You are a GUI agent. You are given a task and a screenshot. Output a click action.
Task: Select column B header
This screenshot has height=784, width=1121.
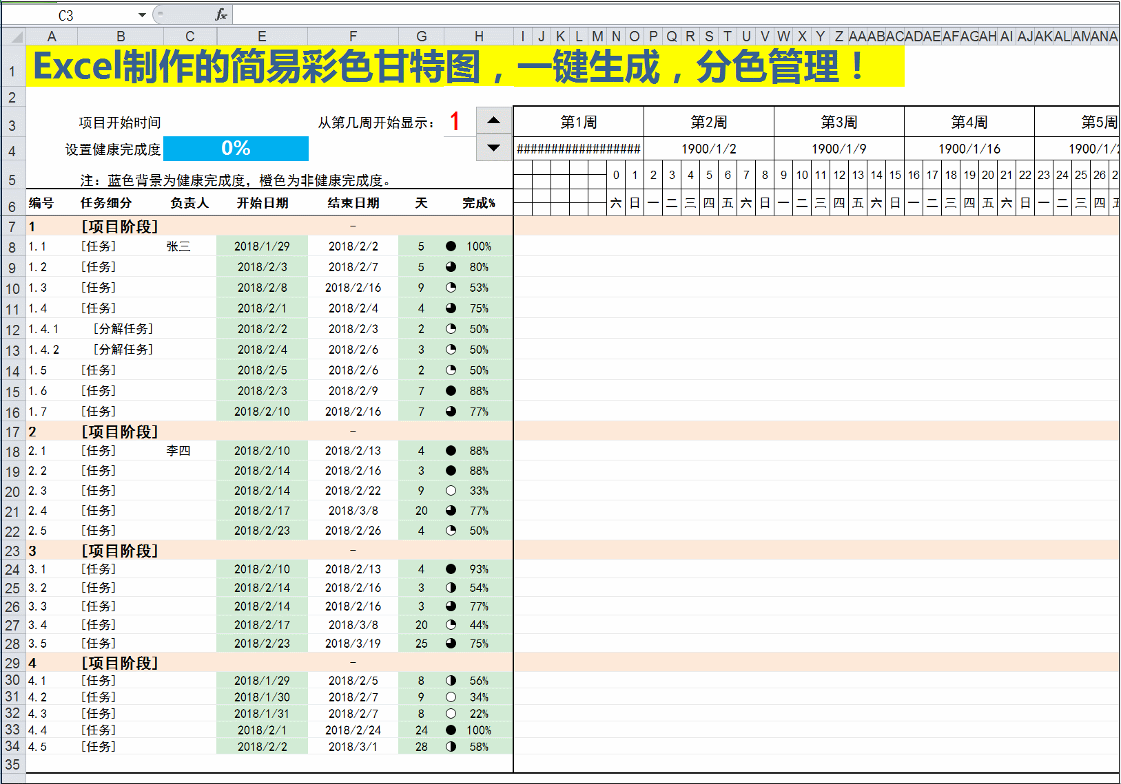click(x=121, y=36)
